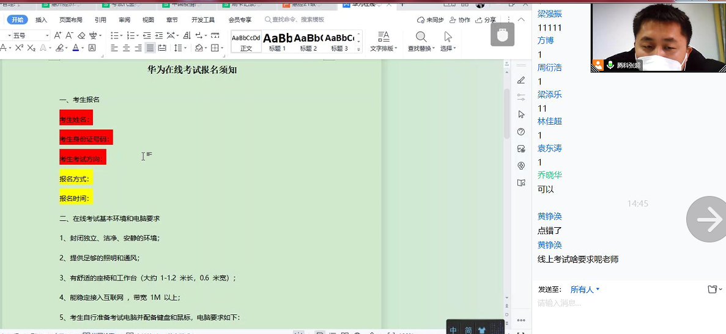Open the font size 五号 combo box
Viewport: 726px width, 334px height.
(31, 35)
